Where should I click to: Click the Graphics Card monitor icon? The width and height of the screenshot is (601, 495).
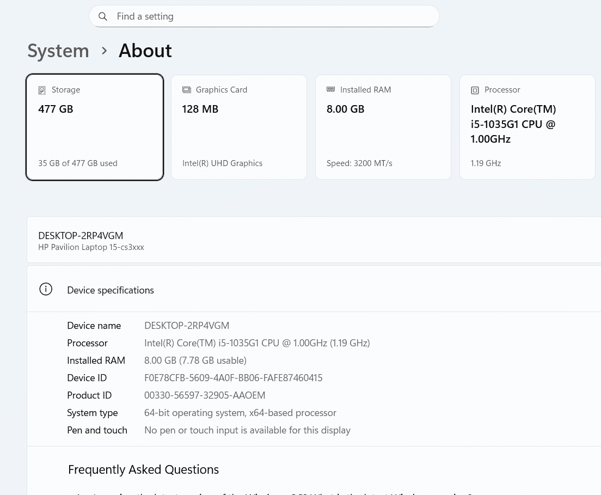coord(187,90)
